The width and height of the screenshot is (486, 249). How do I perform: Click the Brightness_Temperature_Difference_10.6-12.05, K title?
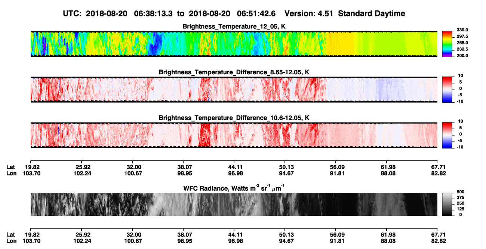234,118
